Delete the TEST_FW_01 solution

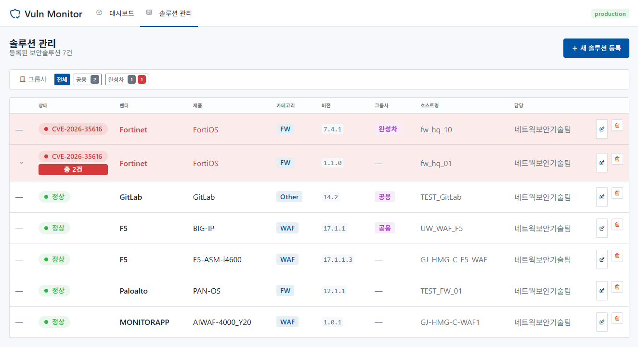tap(617, 287)
